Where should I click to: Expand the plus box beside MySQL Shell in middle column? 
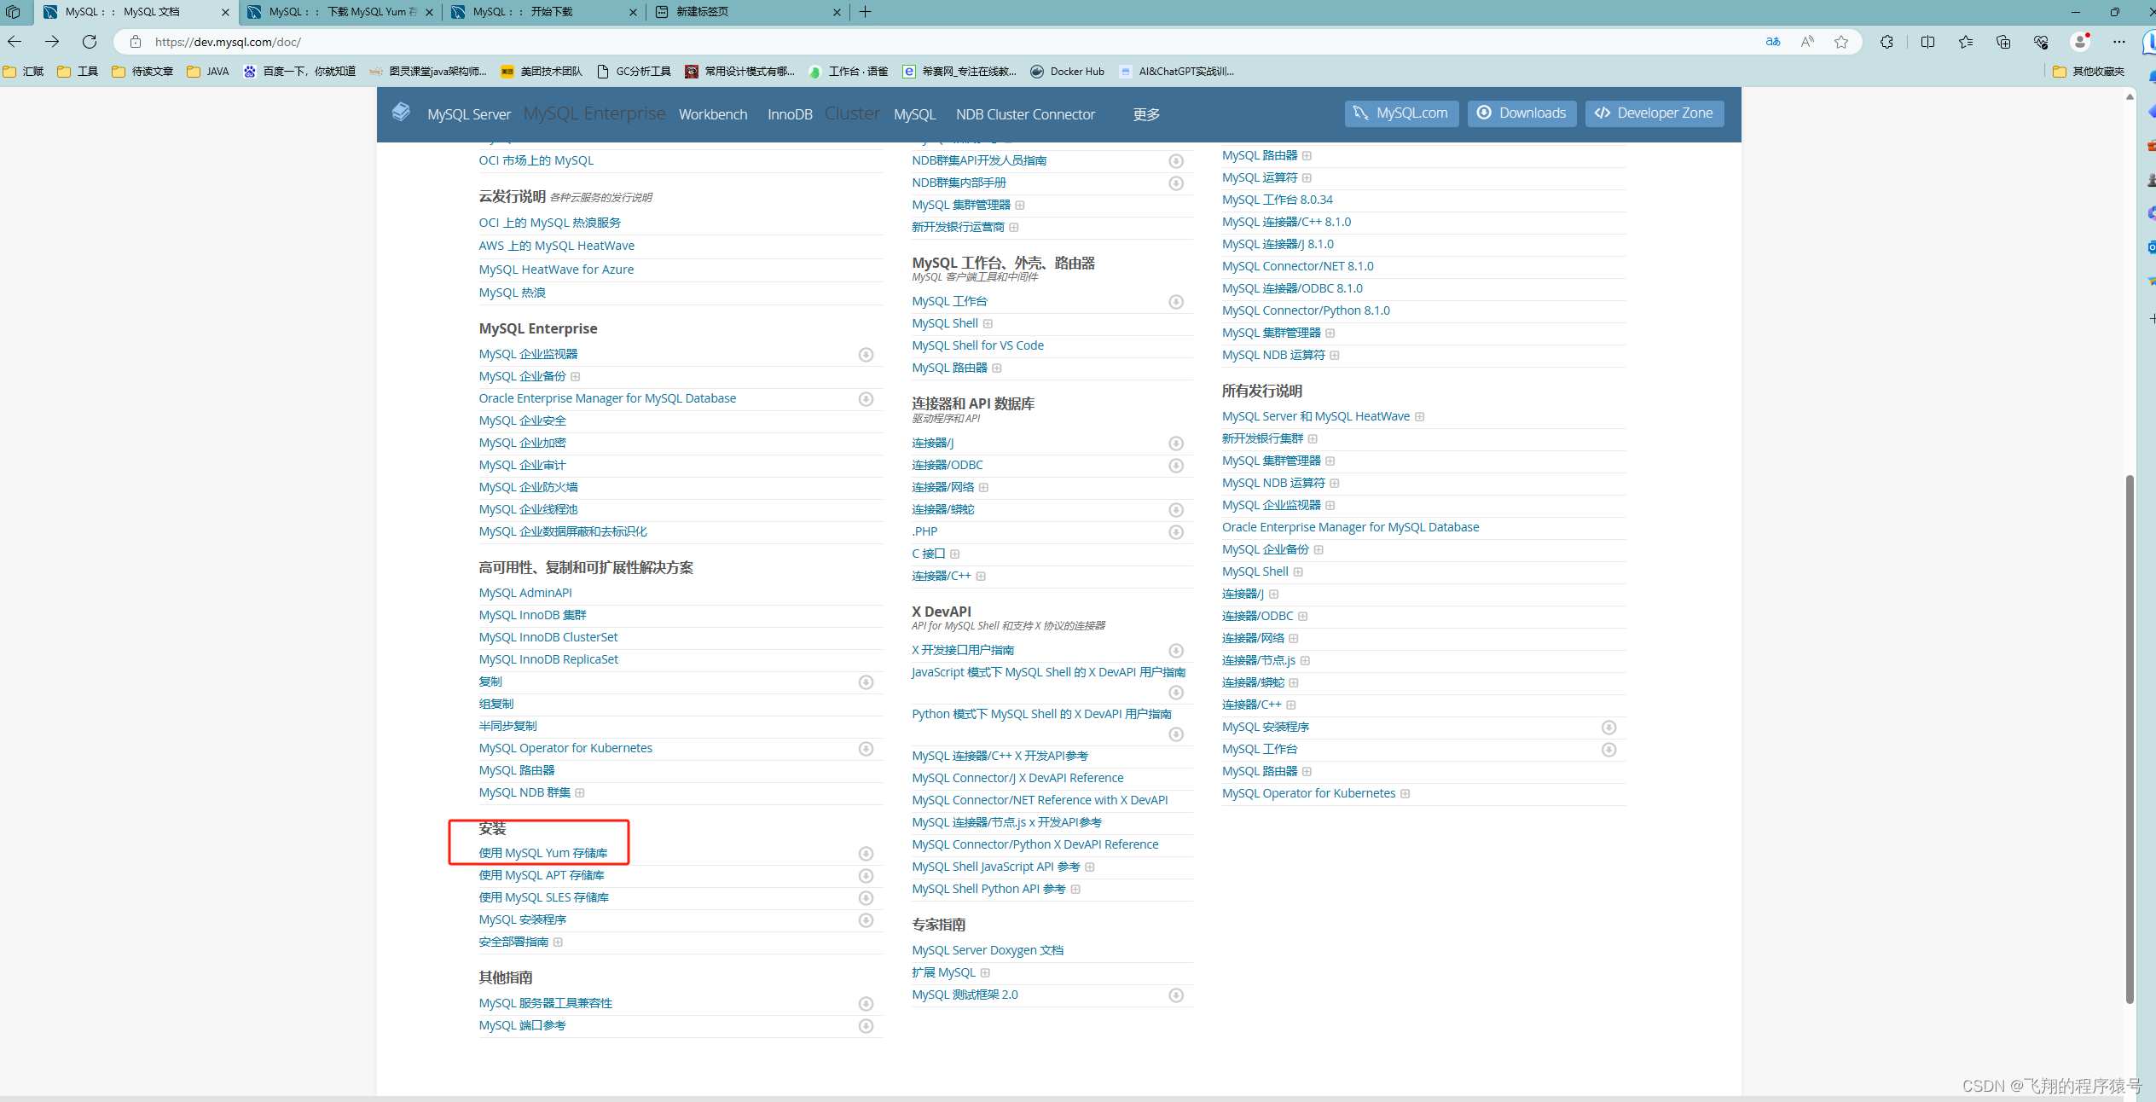(988, 324)
